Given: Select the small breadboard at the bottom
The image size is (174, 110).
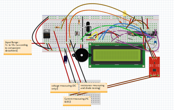Looking at the screenshot, I should [84, 92].
